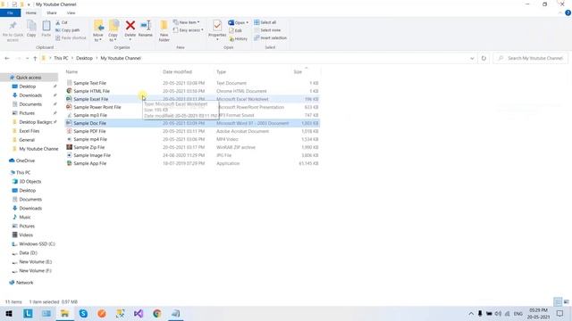
Task: Click Copy path in the ribbon
Action: coord(68,30)
